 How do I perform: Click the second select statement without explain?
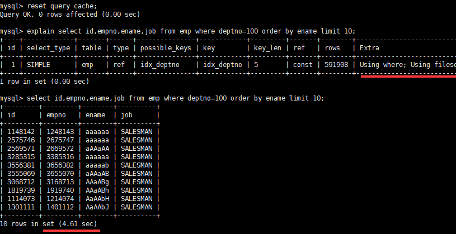[x=175, y=98]
